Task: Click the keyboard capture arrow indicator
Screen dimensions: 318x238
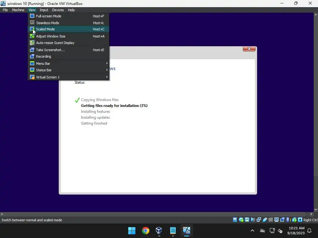Action: [x=300, y=220]
